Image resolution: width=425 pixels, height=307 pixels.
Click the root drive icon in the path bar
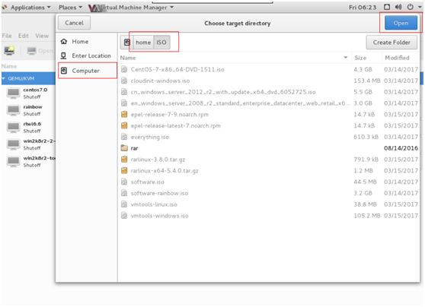[127, 43]
